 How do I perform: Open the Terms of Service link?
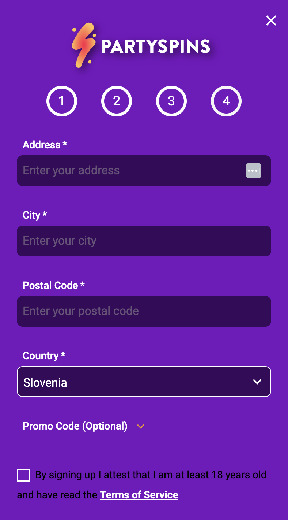139,495
